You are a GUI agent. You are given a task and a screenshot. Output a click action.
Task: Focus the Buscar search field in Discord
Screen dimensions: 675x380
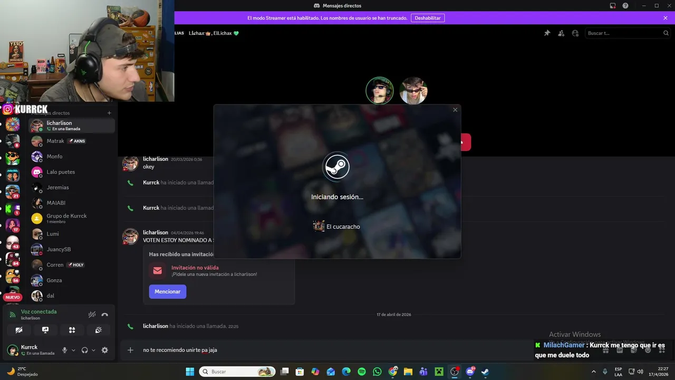628,33
